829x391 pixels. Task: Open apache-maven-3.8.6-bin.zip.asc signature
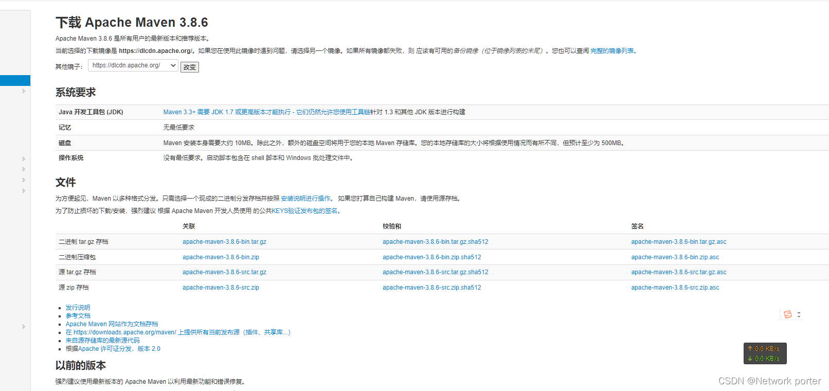675,257
